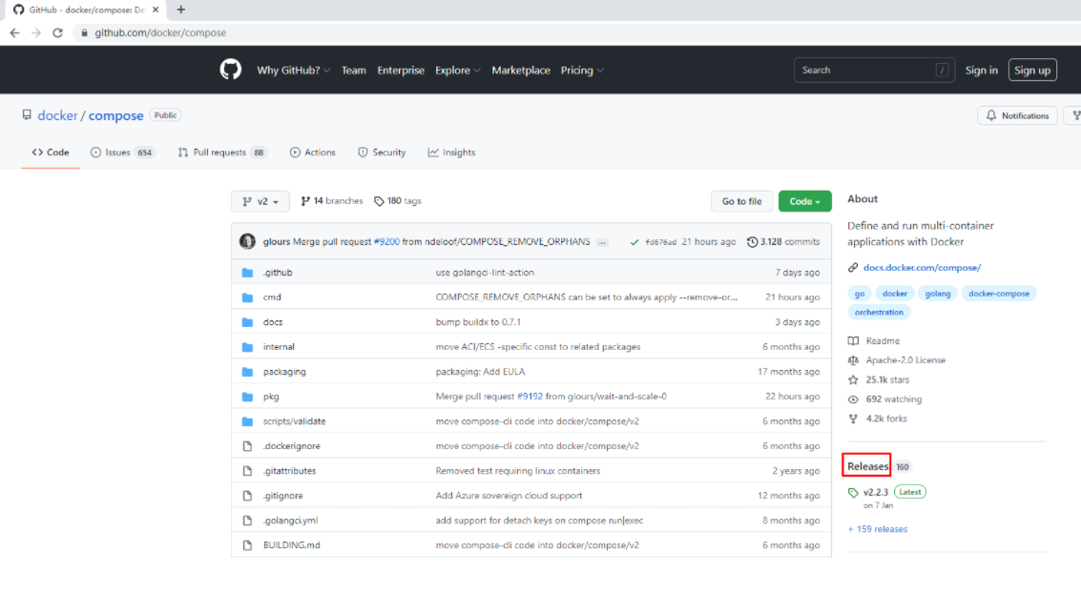Image resolution: width=1081 pixels, height=594 pixels.
Task: Close the GitHub docker/compose browser tab
Action: pos(156,10)
